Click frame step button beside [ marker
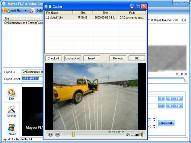 point(174,99)
